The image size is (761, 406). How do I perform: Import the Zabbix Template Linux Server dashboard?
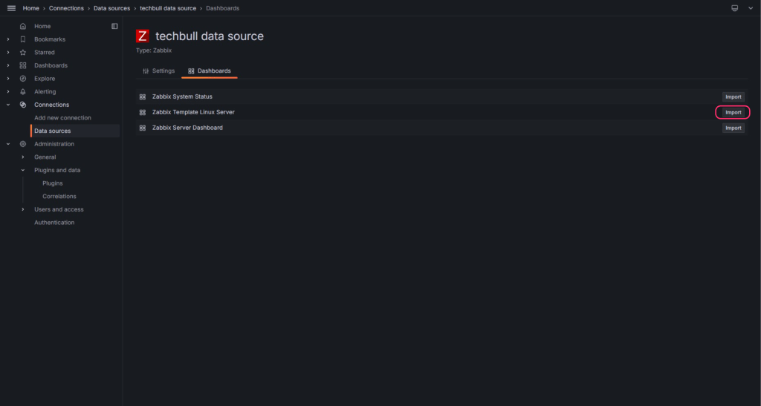click(733, 112)
